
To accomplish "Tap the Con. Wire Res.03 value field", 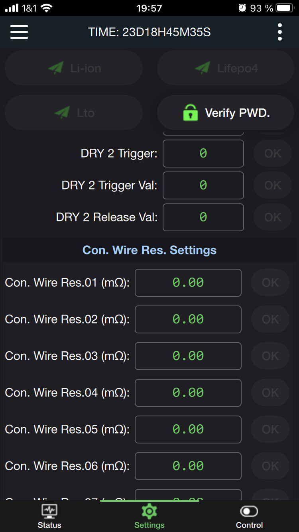I will 188,356.
